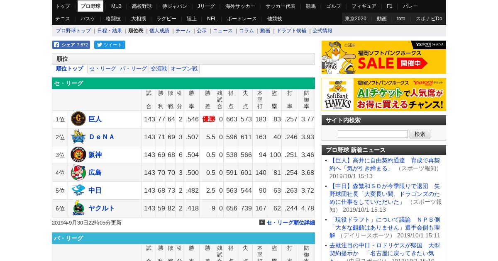Viewport: 498px width, 261px height.
Task: Open セ・リーグ順位詳細 link
Action: [290, 222]
